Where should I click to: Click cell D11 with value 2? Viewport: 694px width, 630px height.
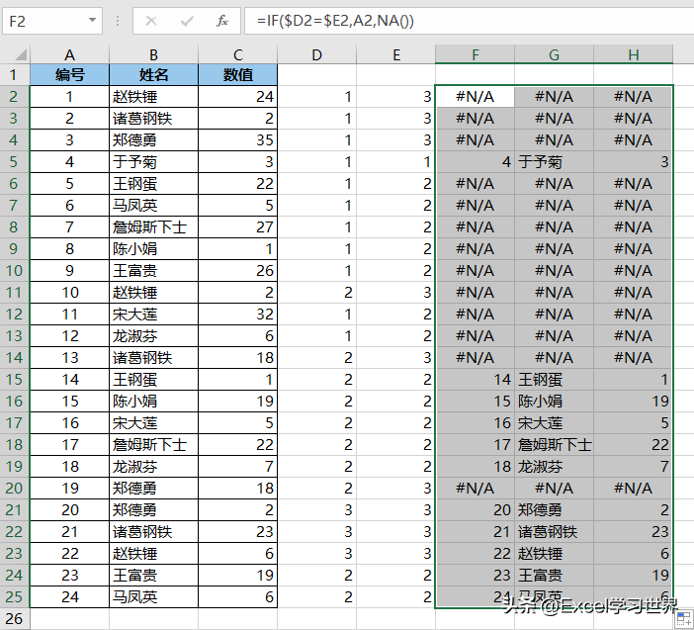pyautogui.click(x=317, y=292)
